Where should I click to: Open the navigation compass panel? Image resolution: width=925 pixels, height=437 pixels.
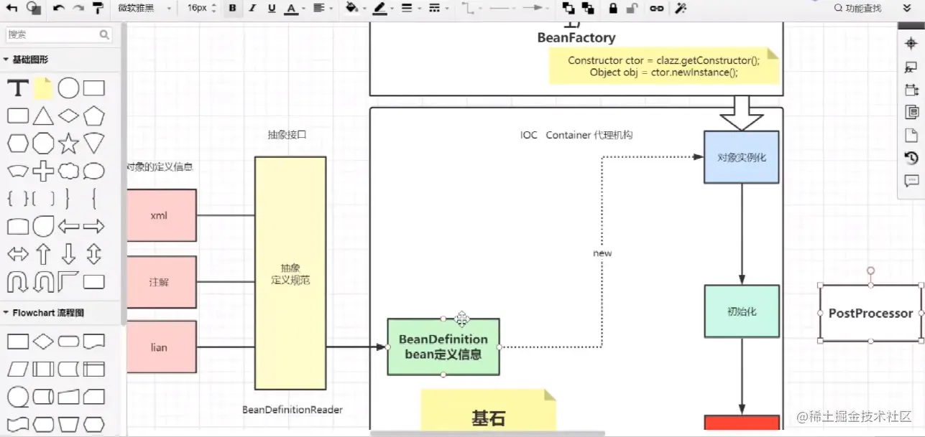911,44
